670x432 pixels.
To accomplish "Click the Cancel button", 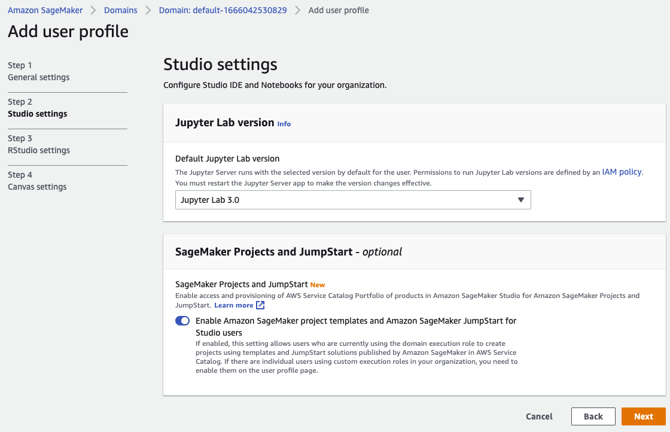I will (x=539, y=416).
